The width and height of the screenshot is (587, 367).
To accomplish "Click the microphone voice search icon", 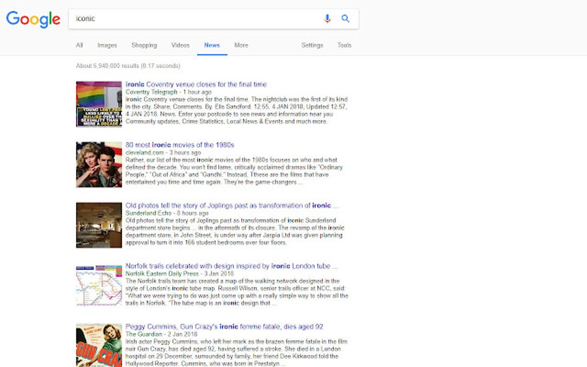I will (x=327, y=18).
